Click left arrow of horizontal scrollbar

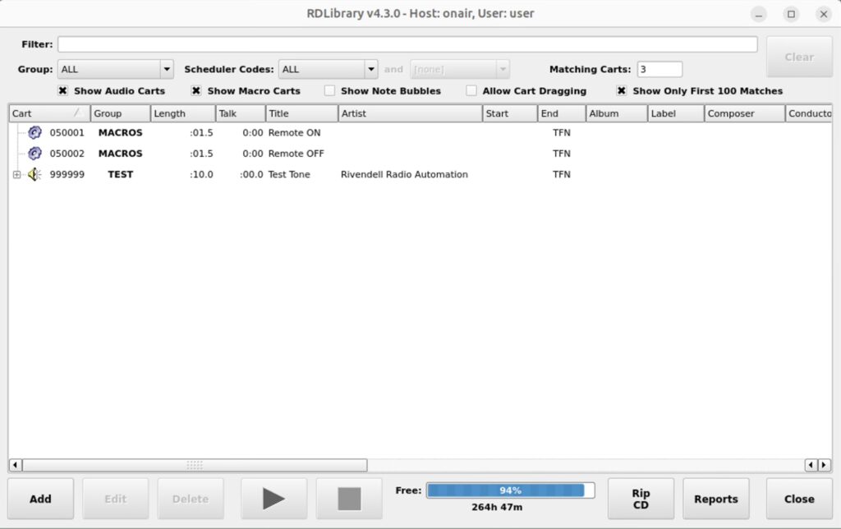click(15, 465)
